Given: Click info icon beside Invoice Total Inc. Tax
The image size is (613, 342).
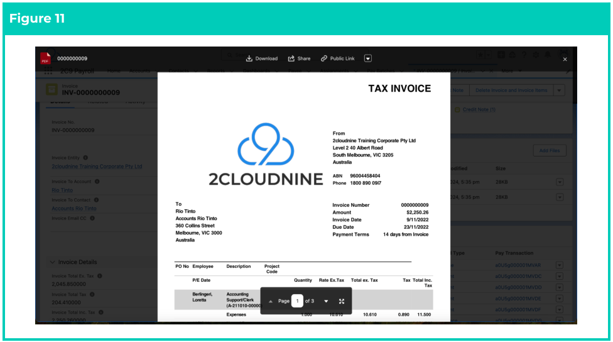Looking at the screenshot, I should (x=101, y=312).
